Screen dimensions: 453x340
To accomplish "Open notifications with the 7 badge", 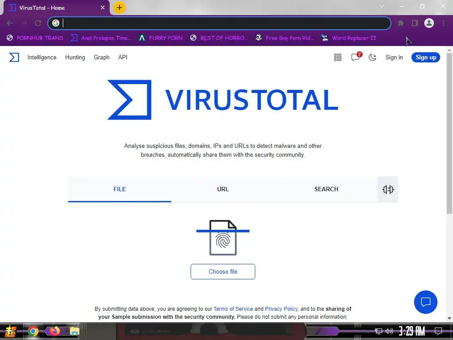I will tap(356, 57).
